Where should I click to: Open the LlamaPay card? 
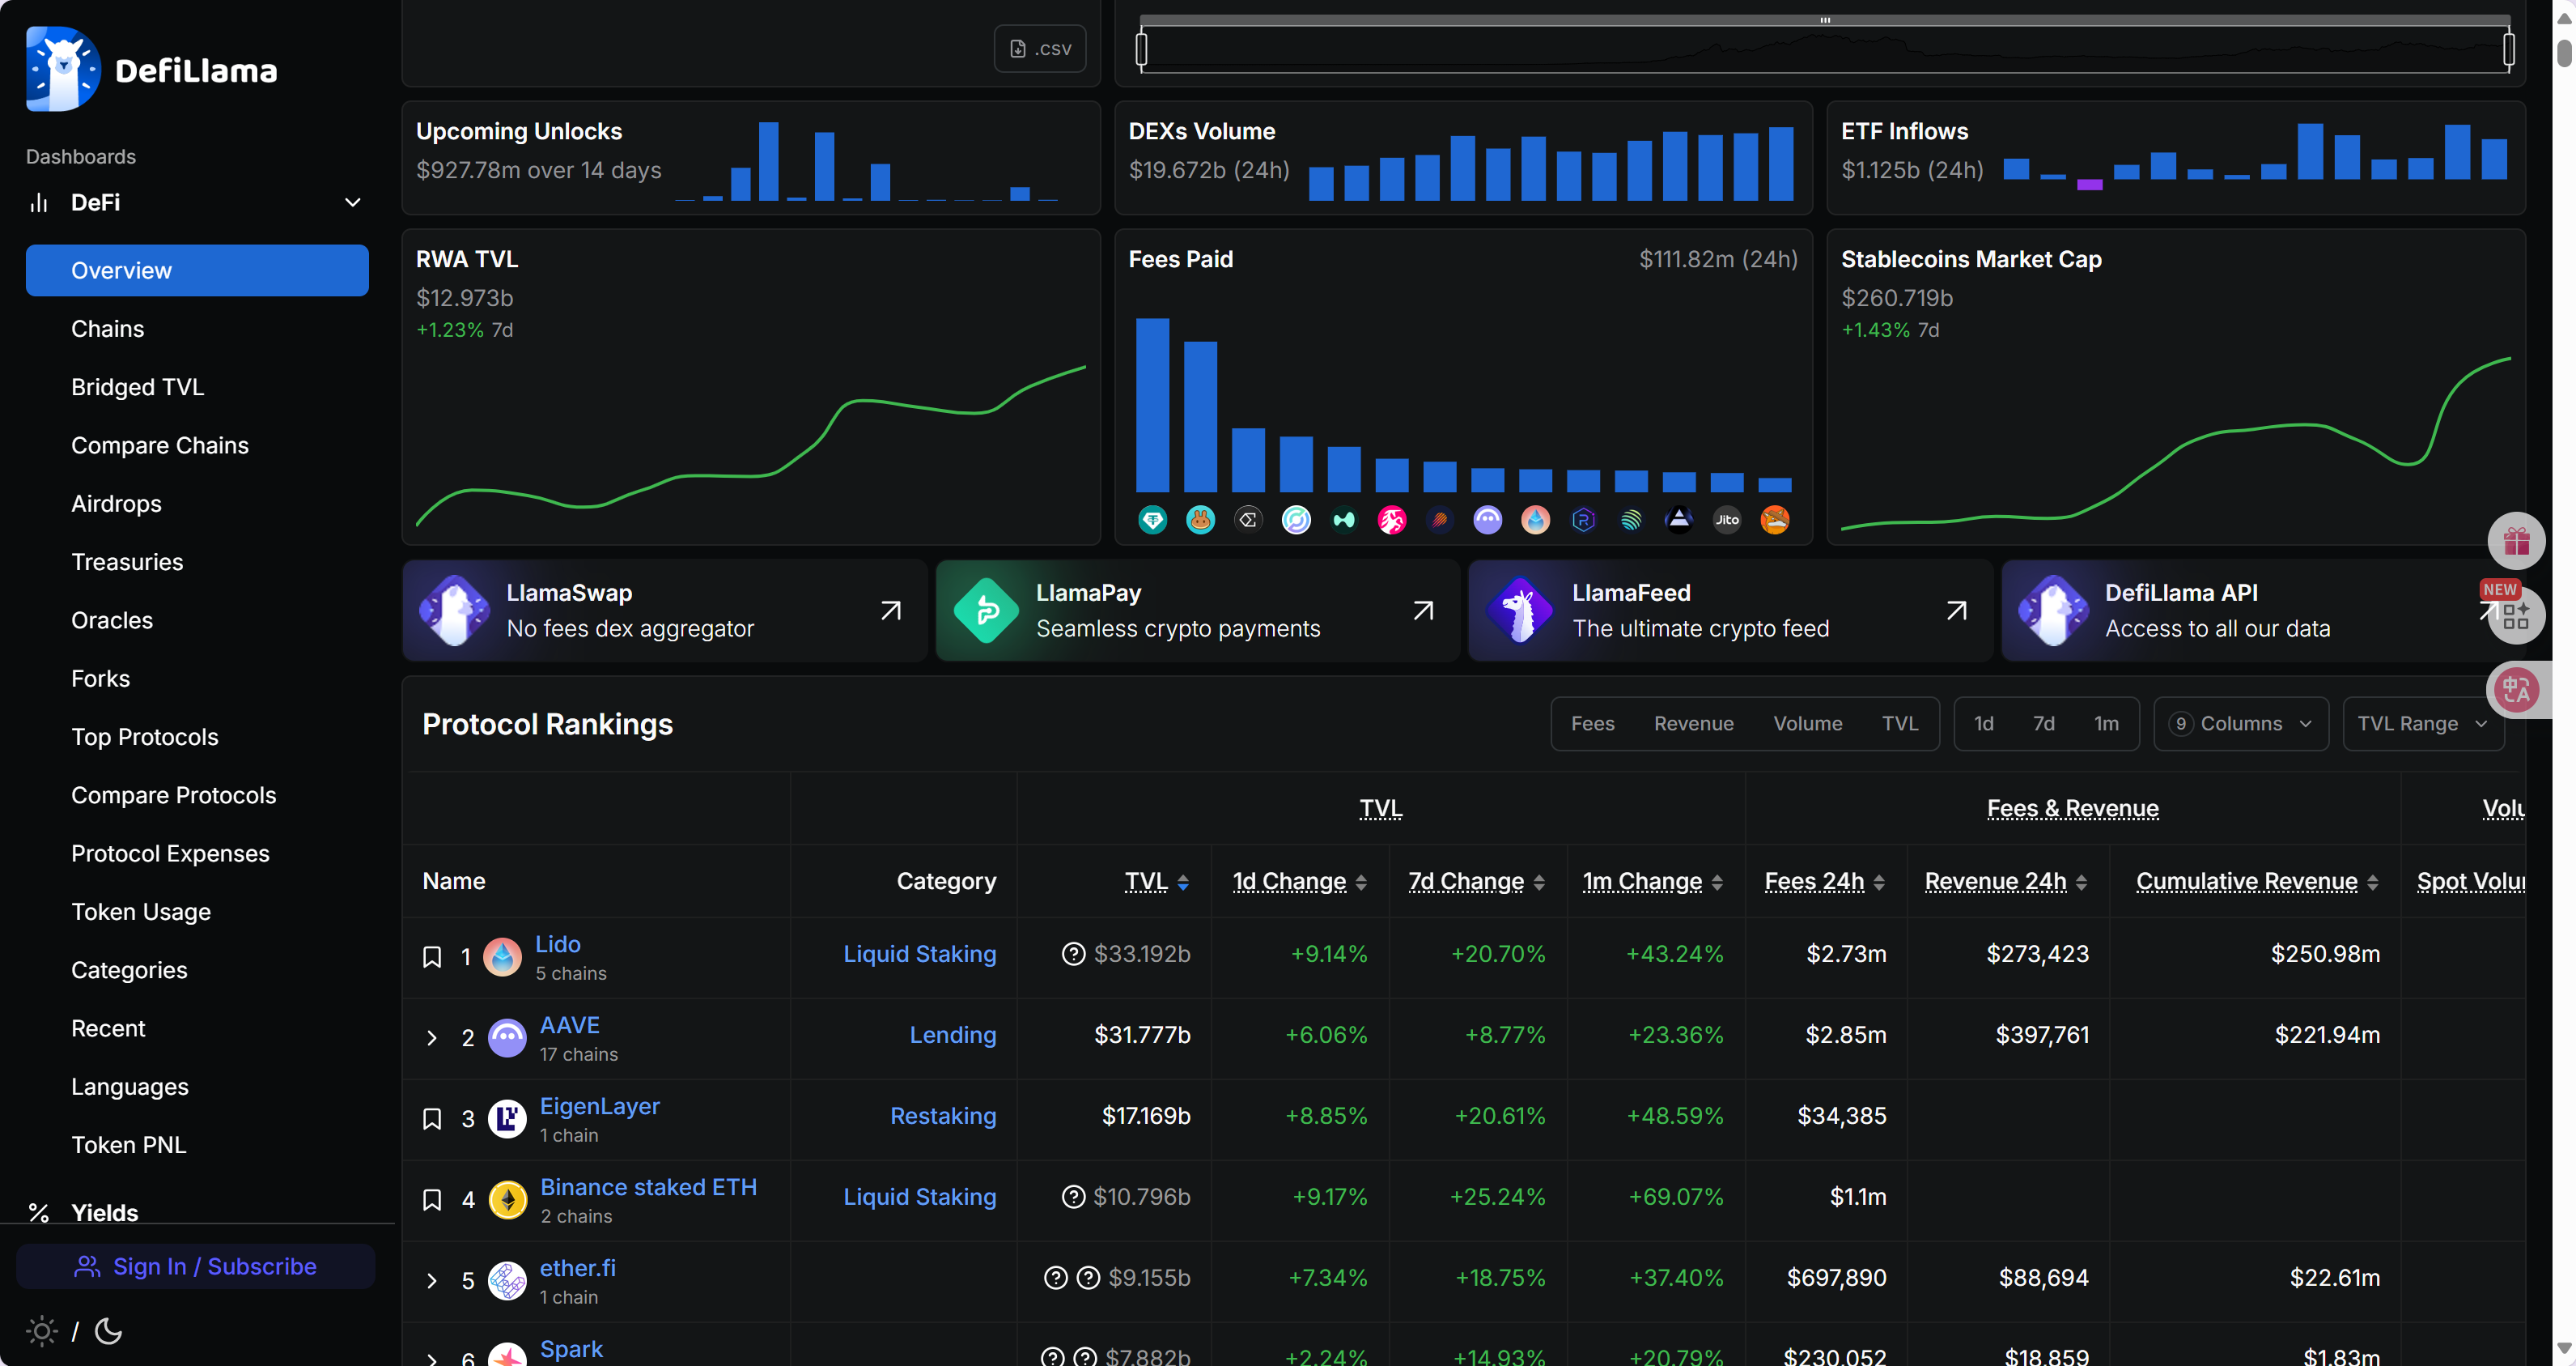(1197, 611)
